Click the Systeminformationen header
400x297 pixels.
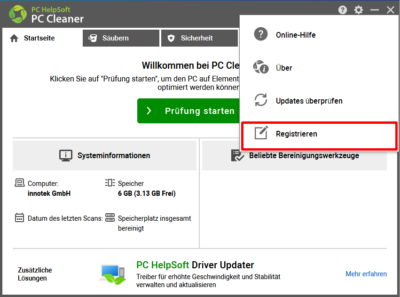(105, 155)
